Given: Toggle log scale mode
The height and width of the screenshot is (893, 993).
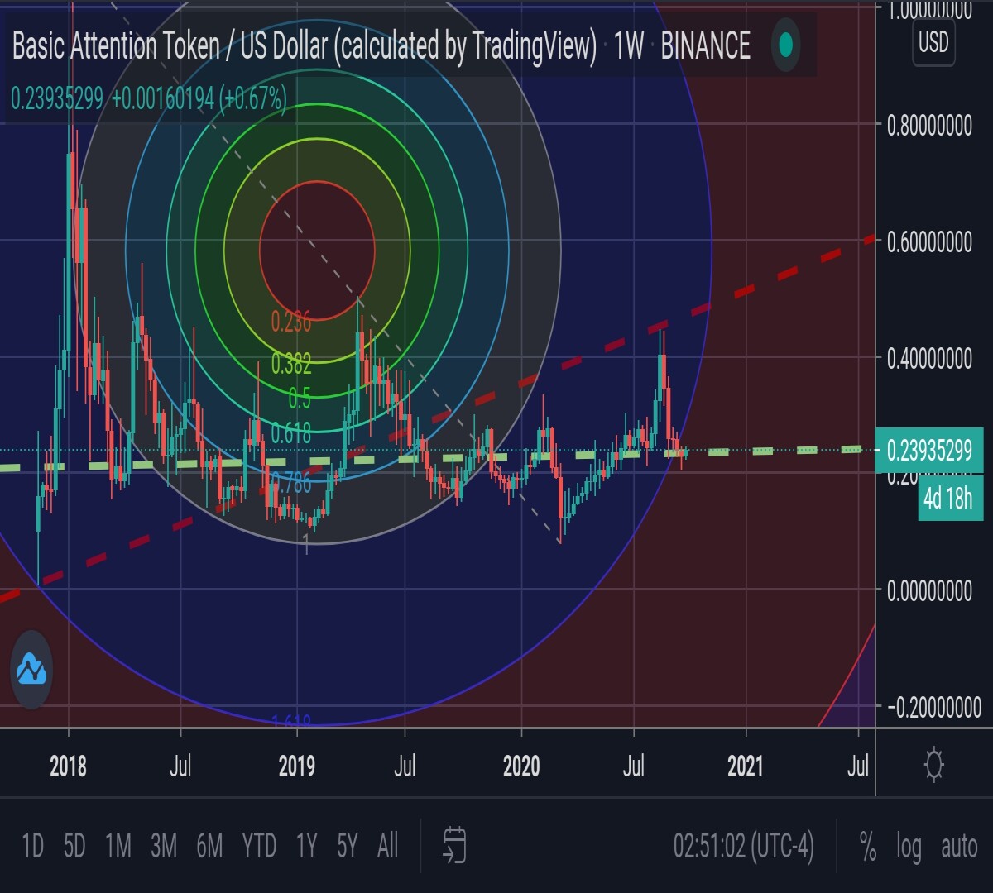Looking at the screenshot, I should 909,846.
